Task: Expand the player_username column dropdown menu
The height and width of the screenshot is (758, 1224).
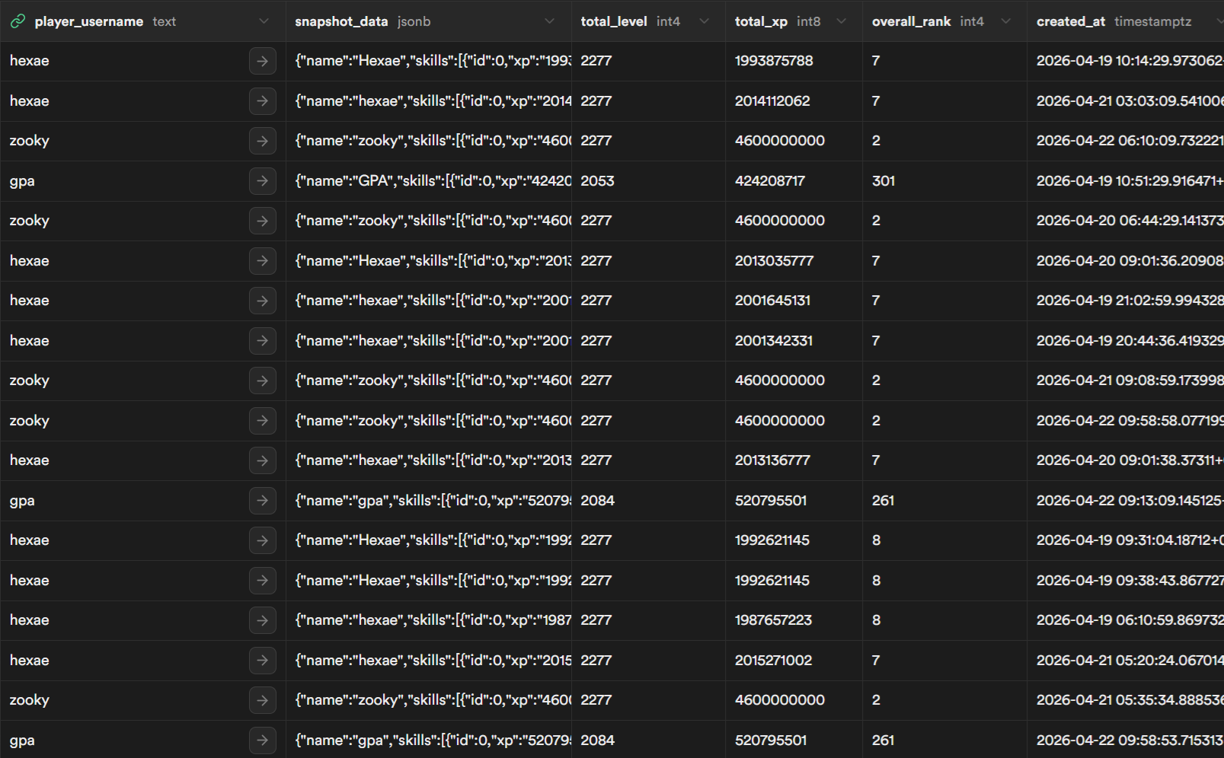Action: coord(264,21)
